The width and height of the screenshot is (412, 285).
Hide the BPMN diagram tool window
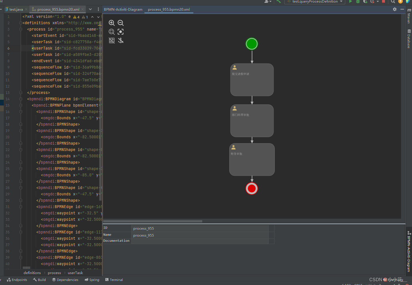coord(402,9)
